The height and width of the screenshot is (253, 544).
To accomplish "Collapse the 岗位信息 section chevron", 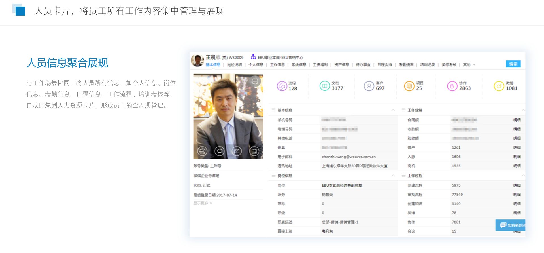I will coord(393,176).
